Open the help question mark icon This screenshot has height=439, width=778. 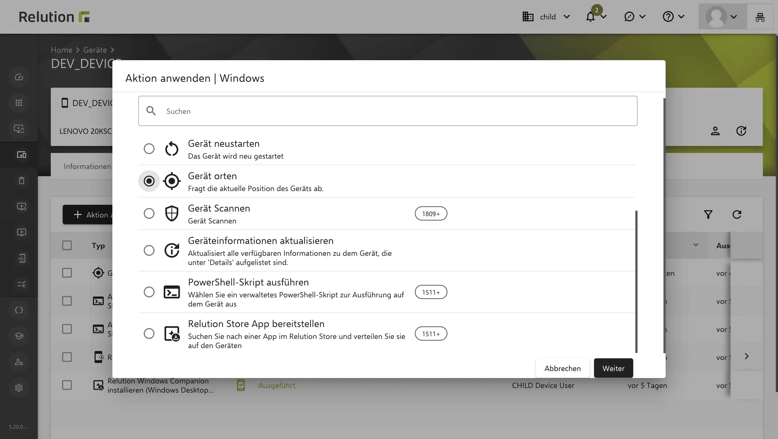pos(668,17)
